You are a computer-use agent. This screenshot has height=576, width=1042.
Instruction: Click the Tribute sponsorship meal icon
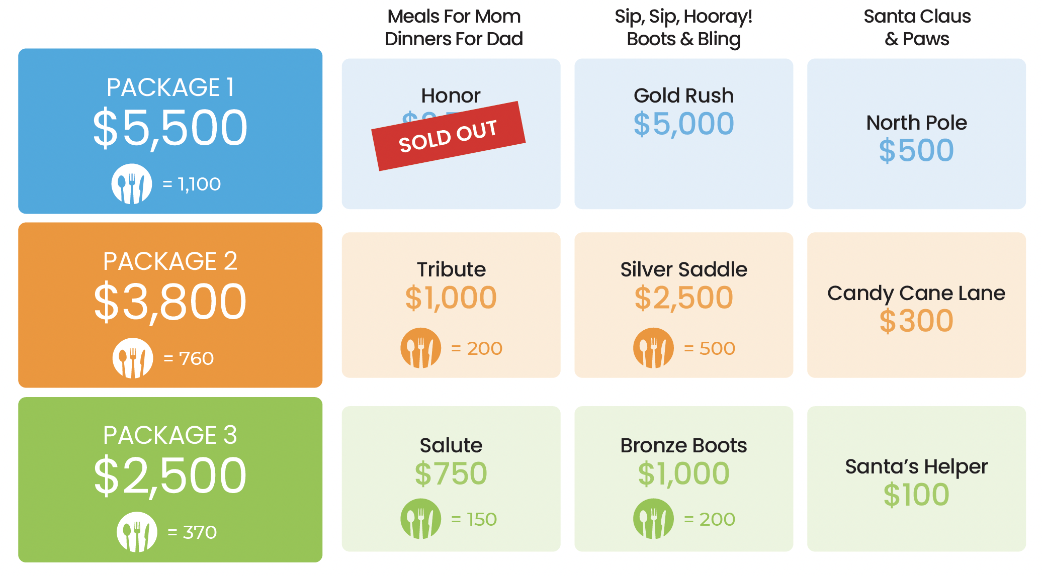pos(420,348)
